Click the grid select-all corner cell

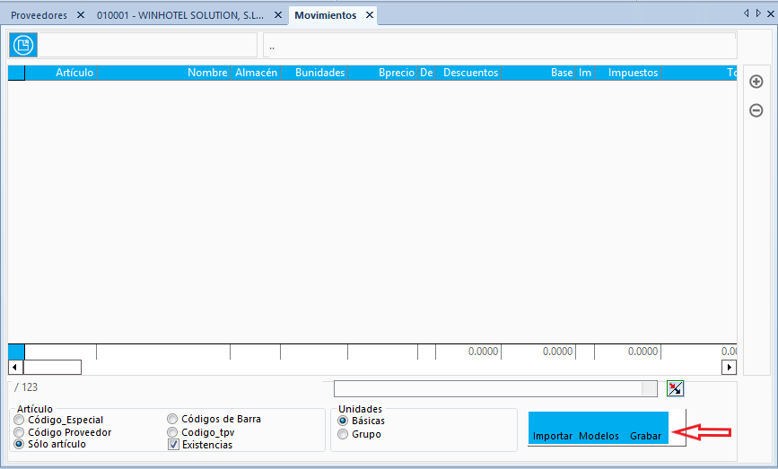(x=16, y=73)
